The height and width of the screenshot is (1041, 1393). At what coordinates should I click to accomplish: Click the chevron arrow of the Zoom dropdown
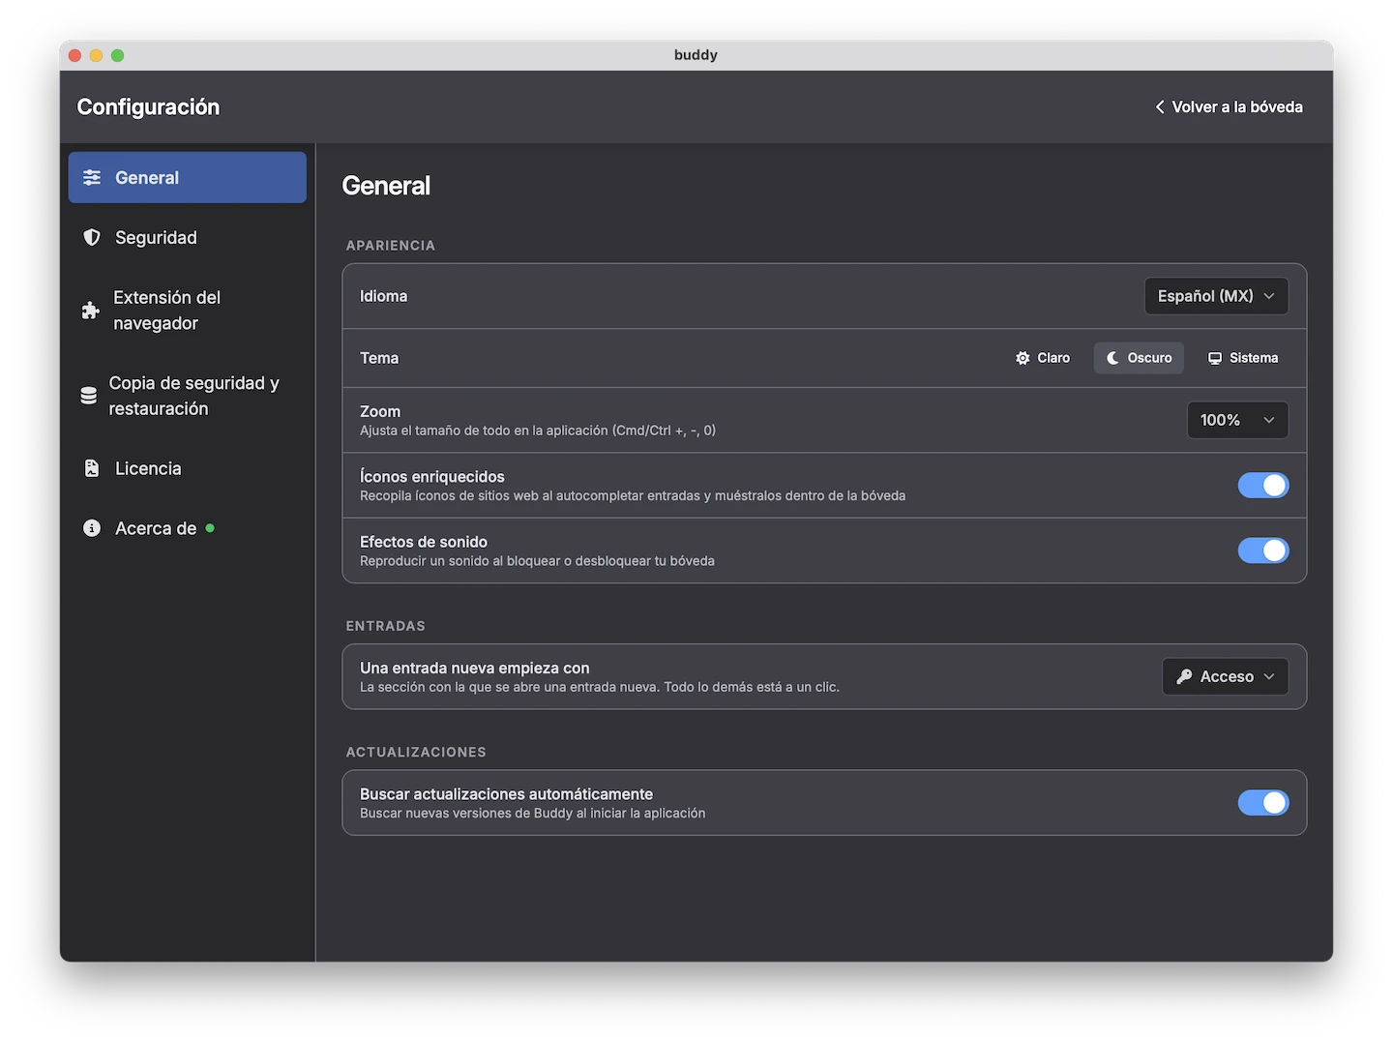coord(1269,420)
